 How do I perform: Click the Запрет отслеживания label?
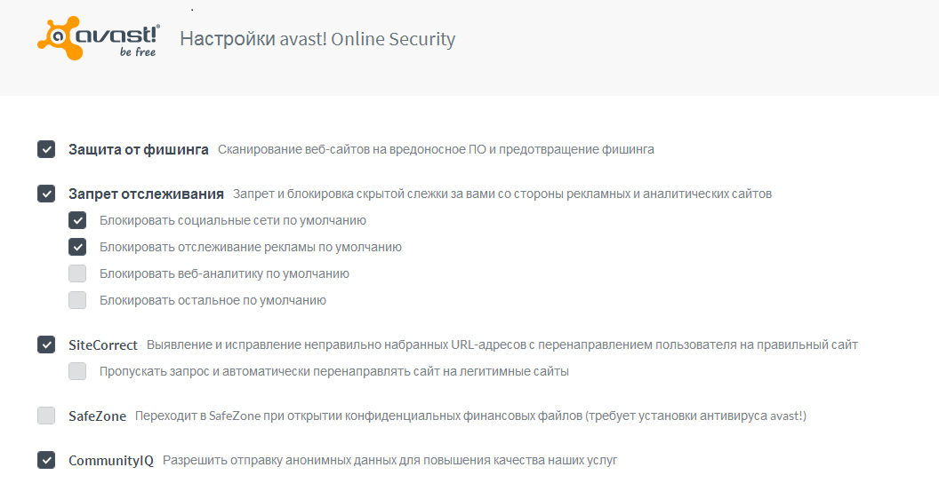pyautogui.click(x=146, y=194)
